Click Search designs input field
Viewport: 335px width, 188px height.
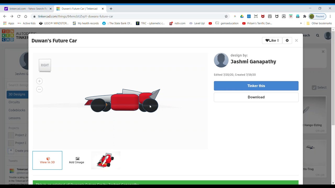18,85
